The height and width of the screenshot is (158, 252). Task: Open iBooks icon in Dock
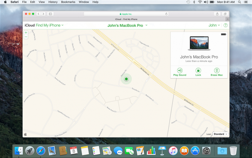(184, 151)
